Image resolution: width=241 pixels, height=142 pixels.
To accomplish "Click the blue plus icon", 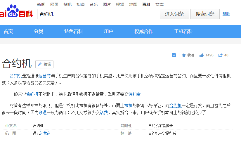I will pyautogui.click(x=174, y=55).
